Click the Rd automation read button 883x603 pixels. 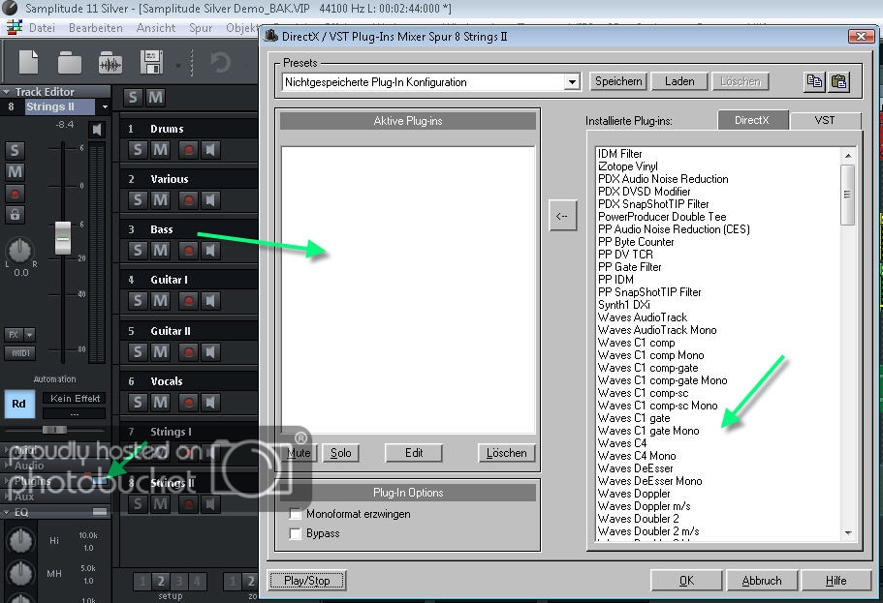click(x=19, y=404)
